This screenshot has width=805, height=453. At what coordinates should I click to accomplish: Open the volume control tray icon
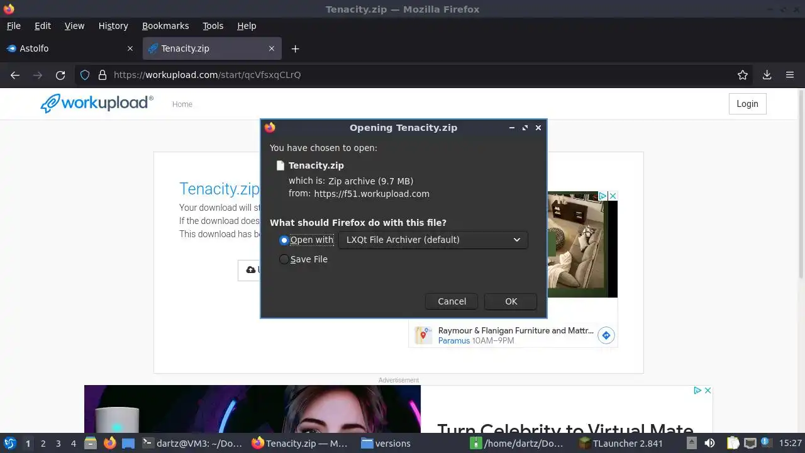(709, 443)
